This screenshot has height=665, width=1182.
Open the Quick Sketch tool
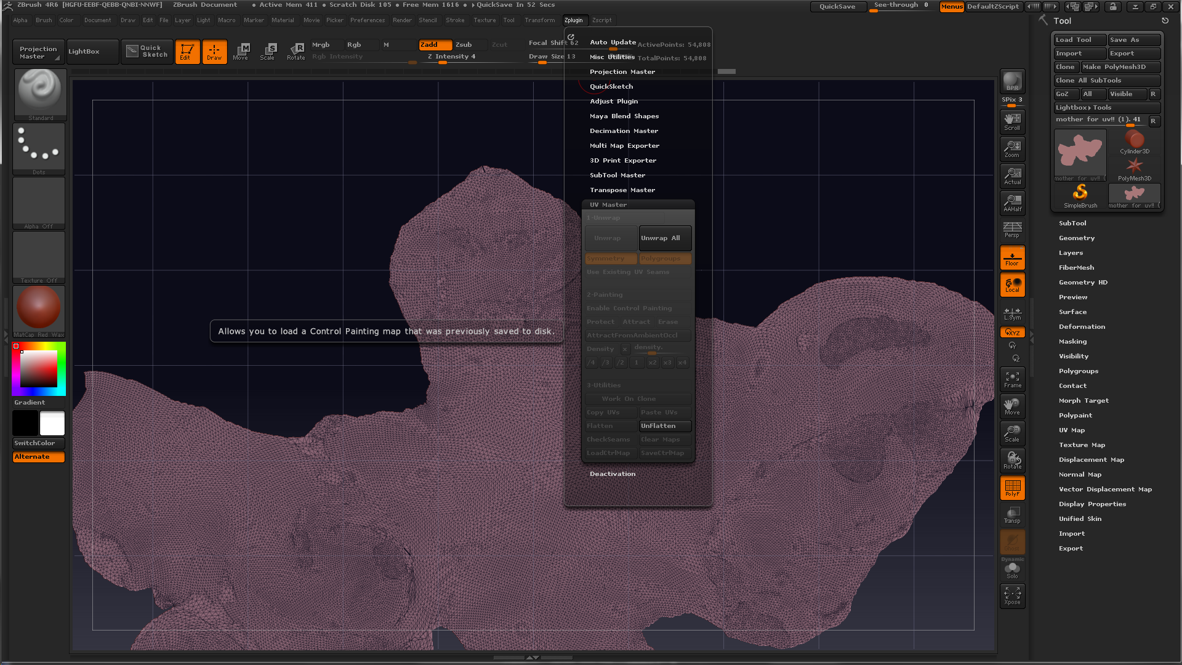click(x=148, y=52)
